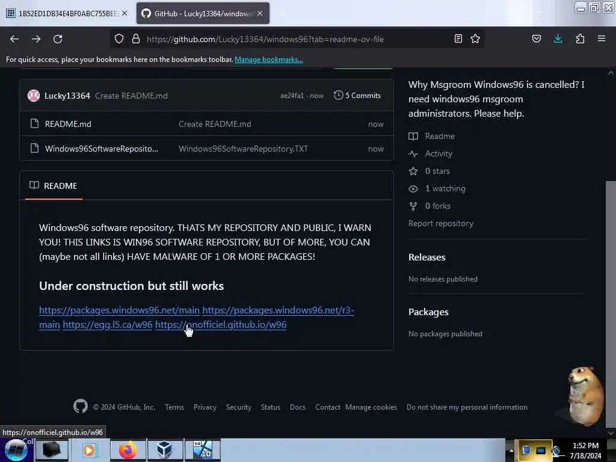Screen dimensions: 616x462
Task: View site security via the padlock icon
Action: [x=136, y=39]
